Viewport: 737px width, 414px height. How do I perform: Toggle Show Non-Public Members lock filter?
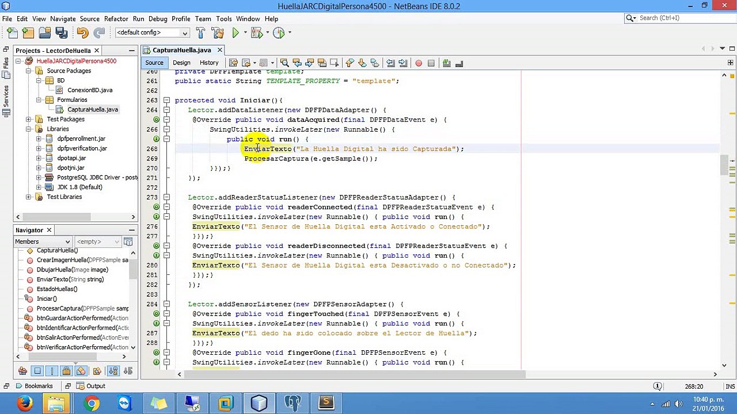click(x=66, y=371)
